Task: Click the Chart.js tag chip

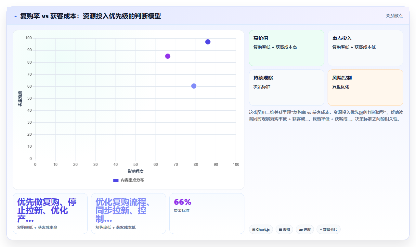Action: click(261, 229)
